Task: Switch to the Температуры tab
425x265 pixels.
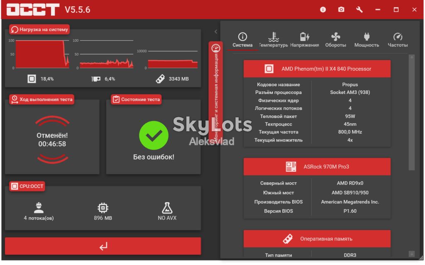Action: [274, 40]
